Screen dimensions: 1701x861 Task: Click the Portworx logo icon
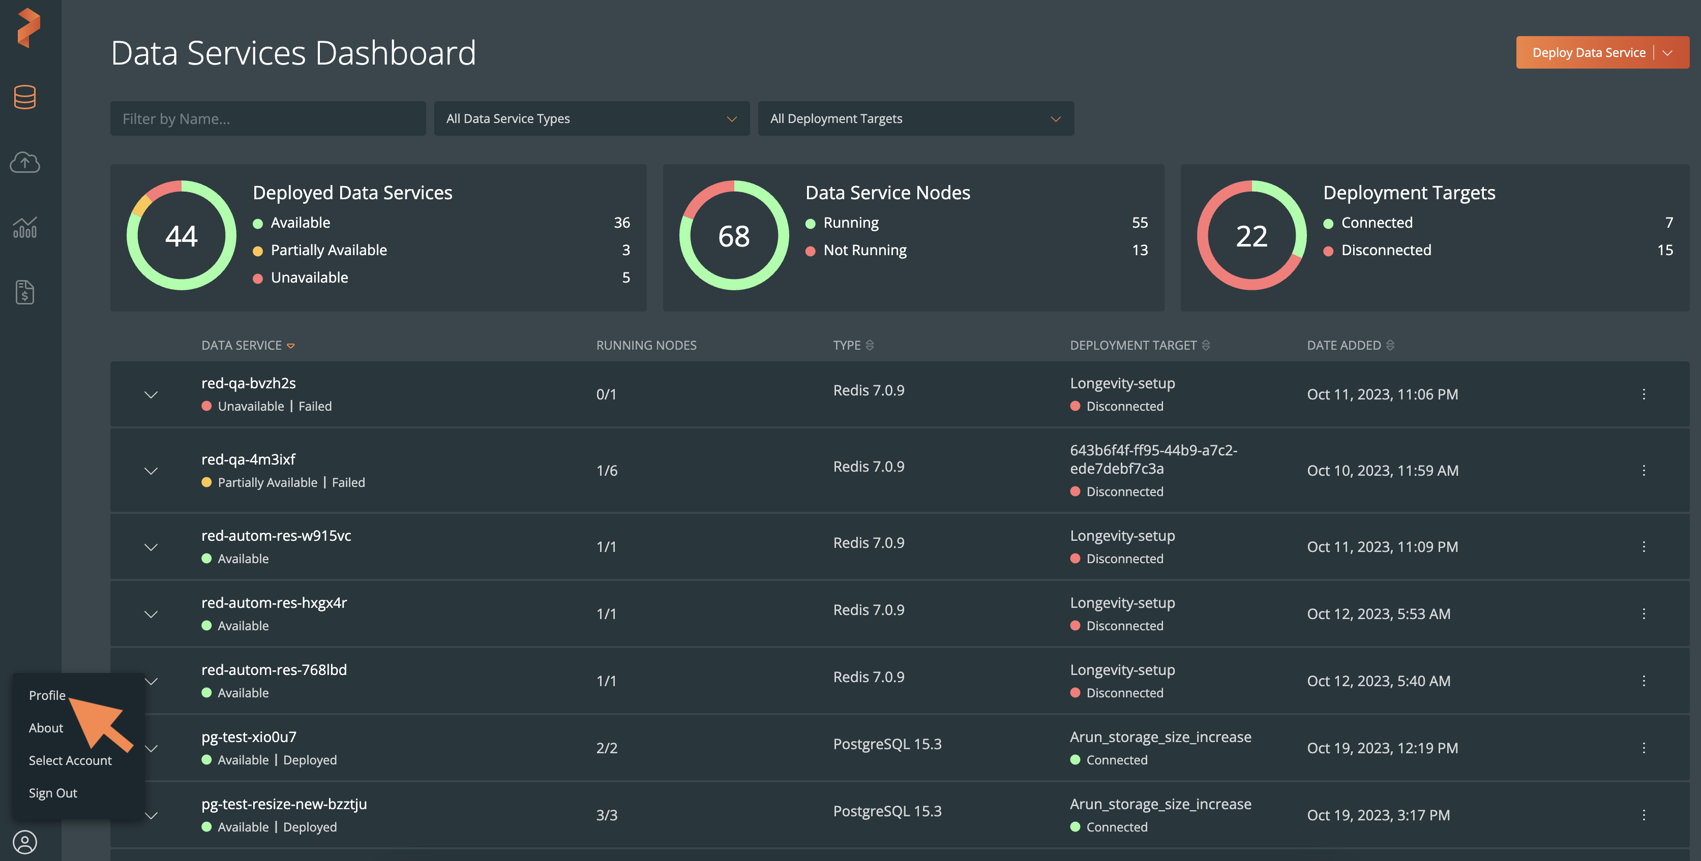pos(28,28)
